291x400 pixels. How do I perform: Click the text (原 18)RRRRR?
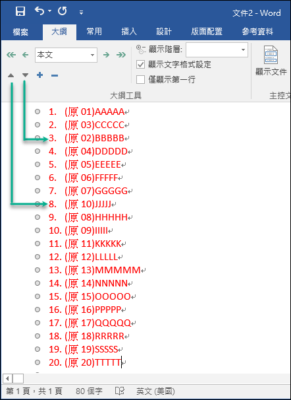point(94,336)
